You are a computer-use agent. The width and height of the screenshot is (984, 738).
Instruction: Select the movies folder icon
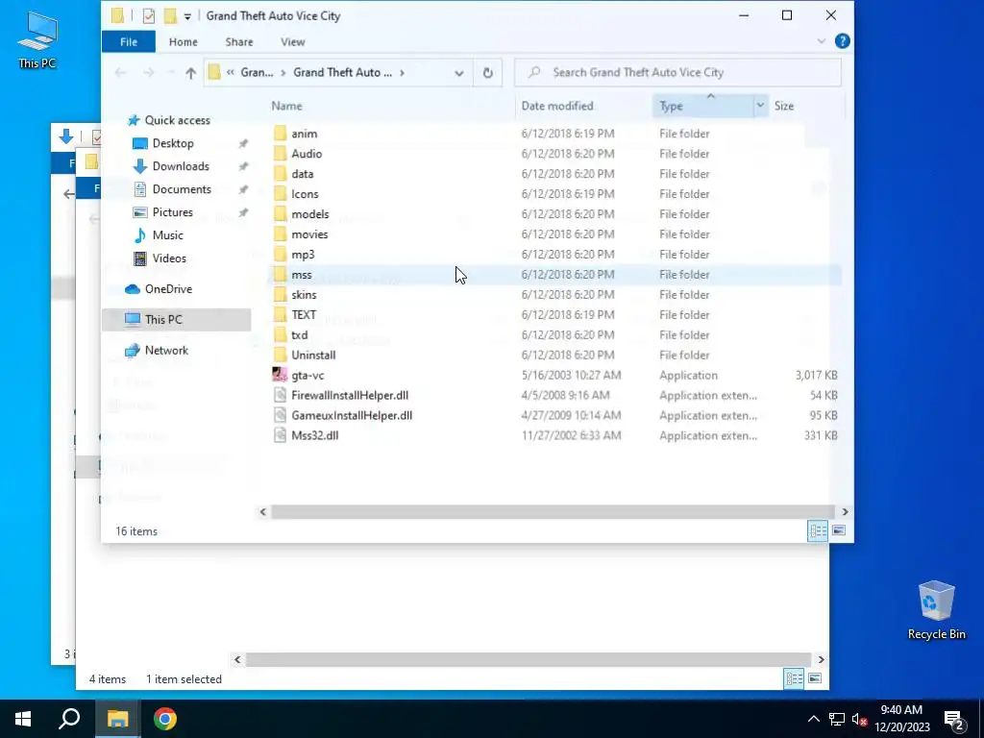click(281, 234)
